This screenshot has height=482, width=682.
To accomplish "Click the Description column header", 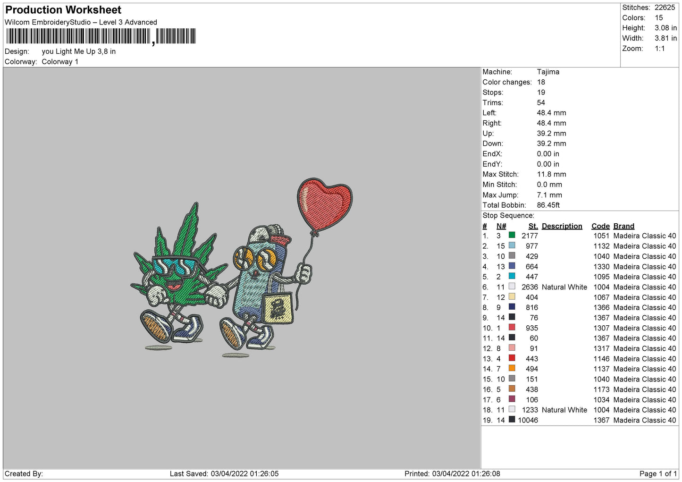I will (562, 226).
